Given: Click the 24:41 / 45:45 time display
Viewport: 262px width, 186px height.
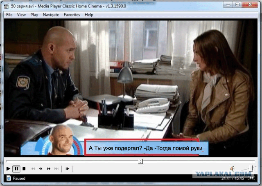Looking at the screenshot, I should point(233,178).
